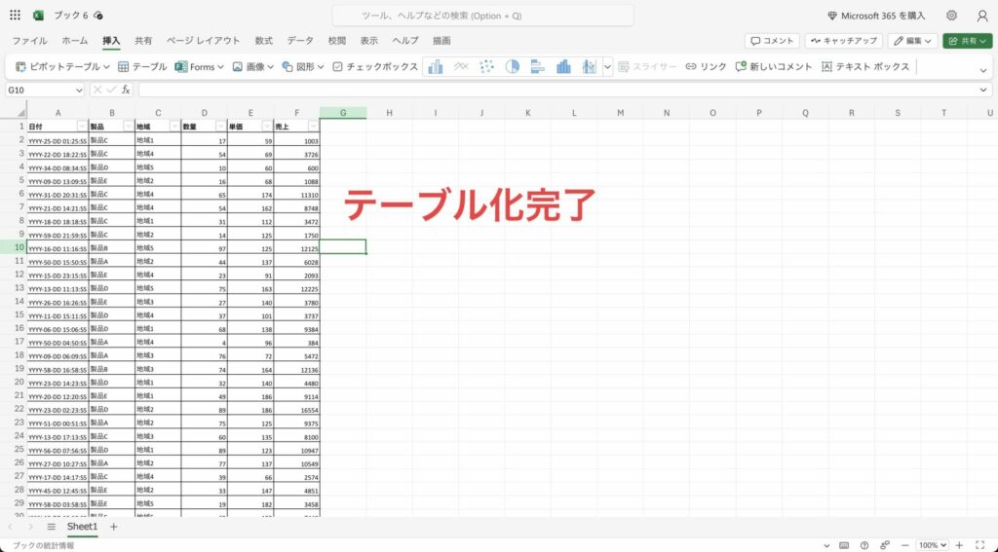Switch to the ホーム tab
This screenshot has height=552, width=998.
[75, 41]
